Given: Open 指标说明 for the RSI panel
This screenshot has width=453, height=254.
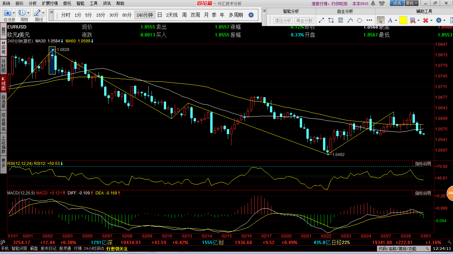Looking at the screenshot, I should (423, 164).
